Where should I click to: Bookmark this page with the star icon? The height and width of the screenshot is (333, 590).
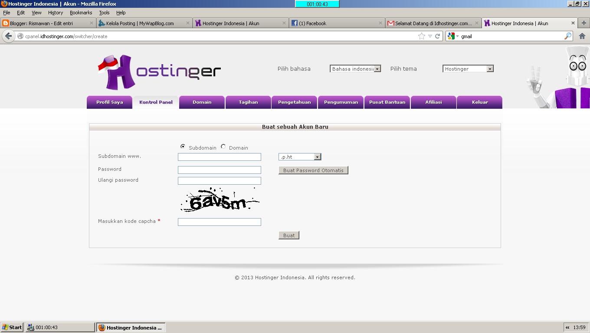(x=421, y=36)
